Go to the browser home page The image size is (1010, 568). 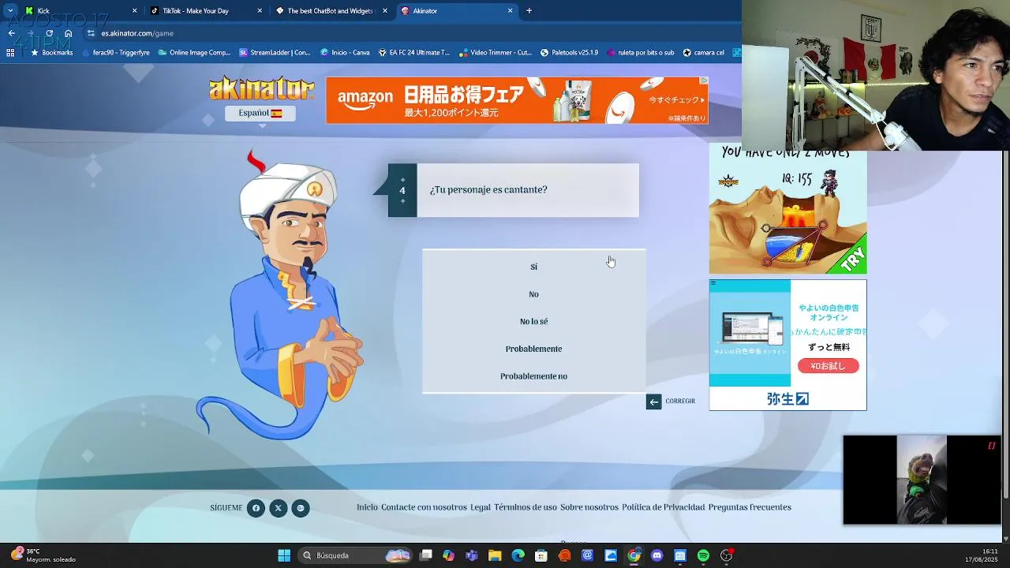pyautogui.click(x=68, y=33)
